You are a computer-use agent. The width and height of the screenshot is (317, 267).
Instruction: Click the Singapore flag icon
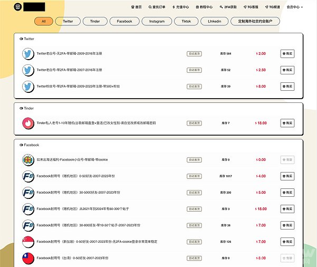tap(28, 242)
